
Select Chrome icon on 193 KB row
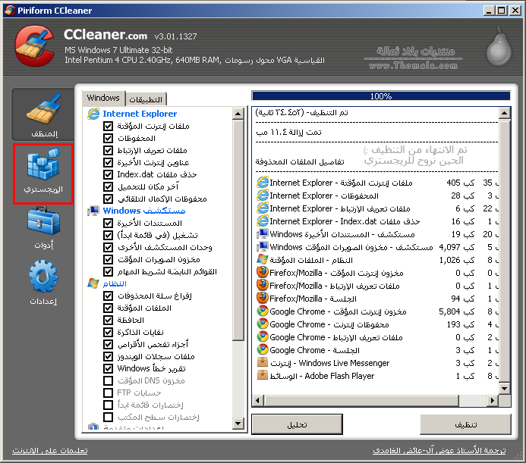(x=263, y=324)
